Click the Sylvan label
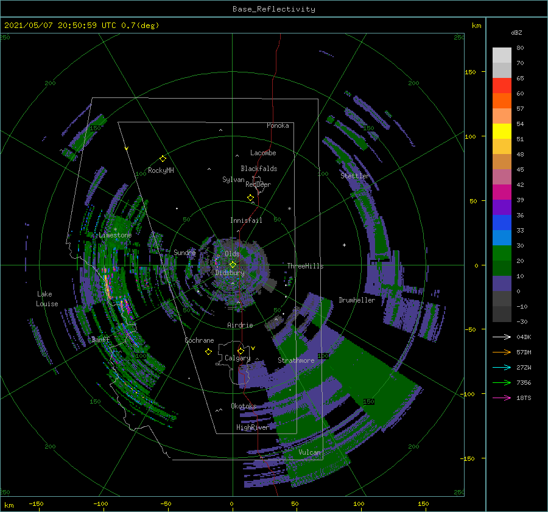Viewport: 548px width, 512px height. 233,180
